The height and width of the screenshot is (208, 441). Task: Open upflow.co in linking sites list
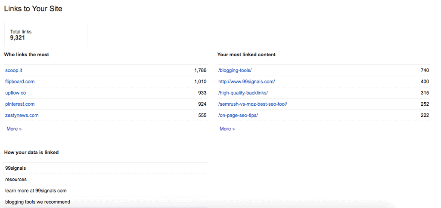[16, 93]
